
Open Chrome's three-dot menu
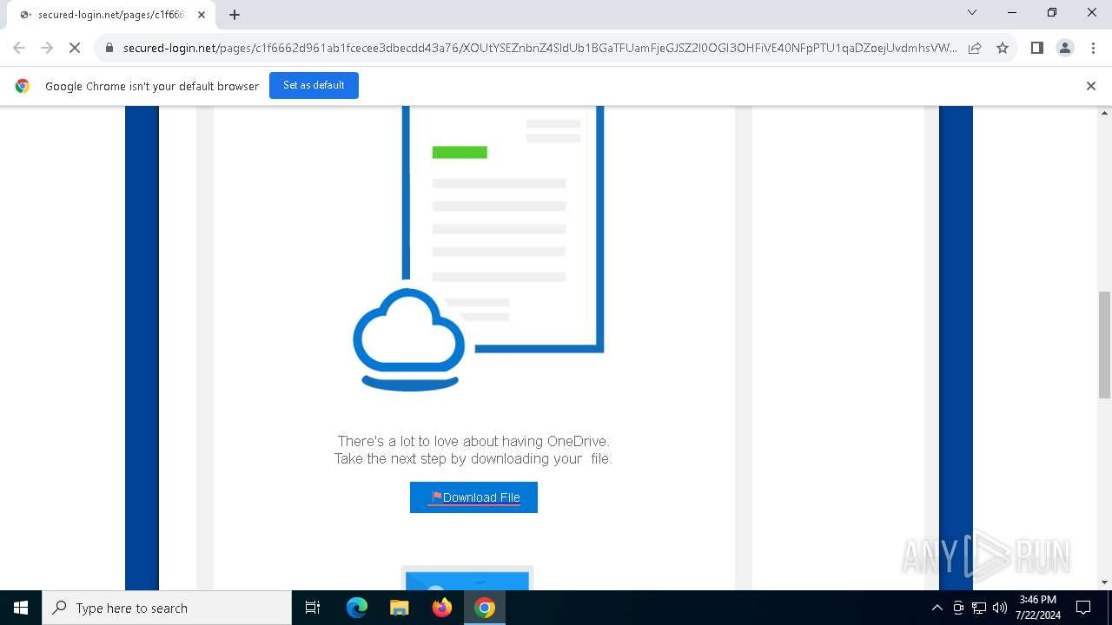point(1093,48)
